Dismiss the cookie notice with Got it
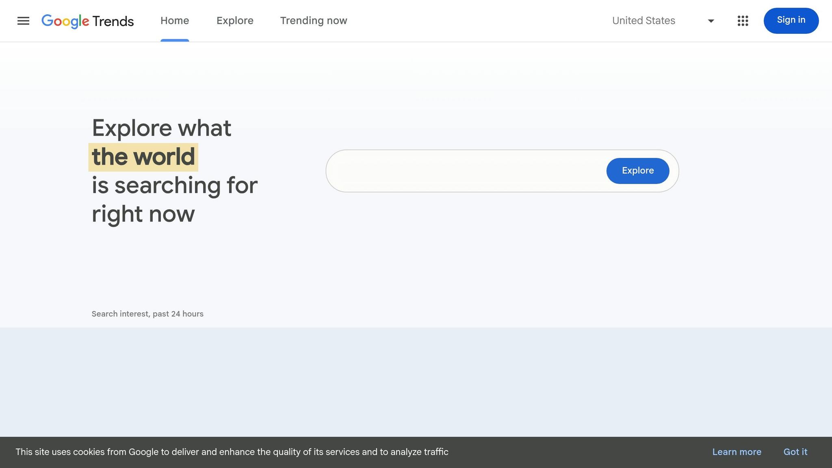Image resolution: width=832 pixels, height=468 pixels. pyautogui.click(x=795, y=452)
